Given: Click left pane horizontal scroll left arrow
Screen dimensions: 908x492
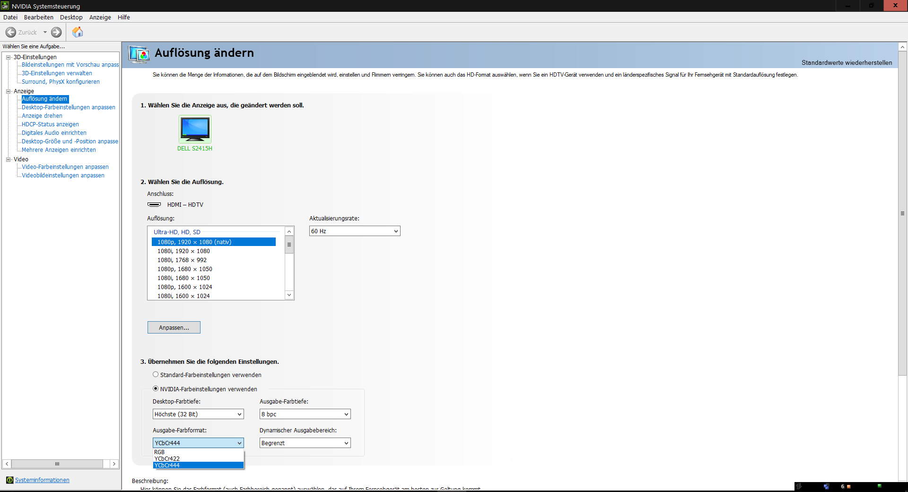Looking at the screenshot, I should click(x=7, y=464).
